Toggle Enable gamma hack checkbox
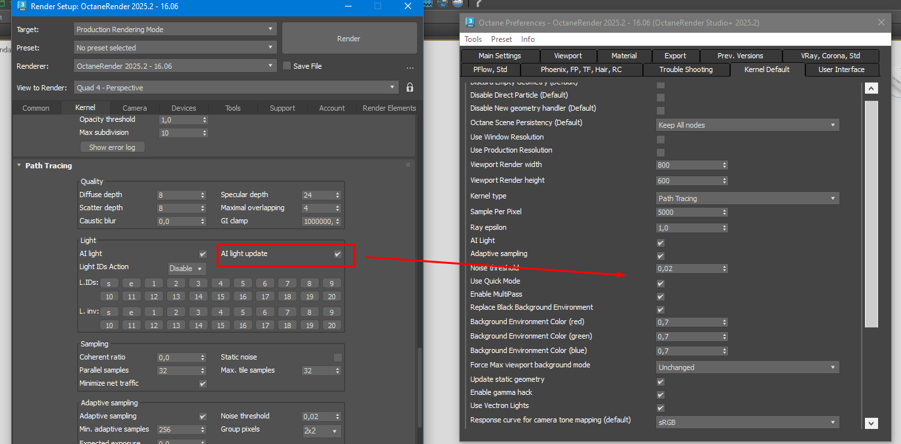Image resolution: width=901 pixels, height=444 pixels. 661,395
